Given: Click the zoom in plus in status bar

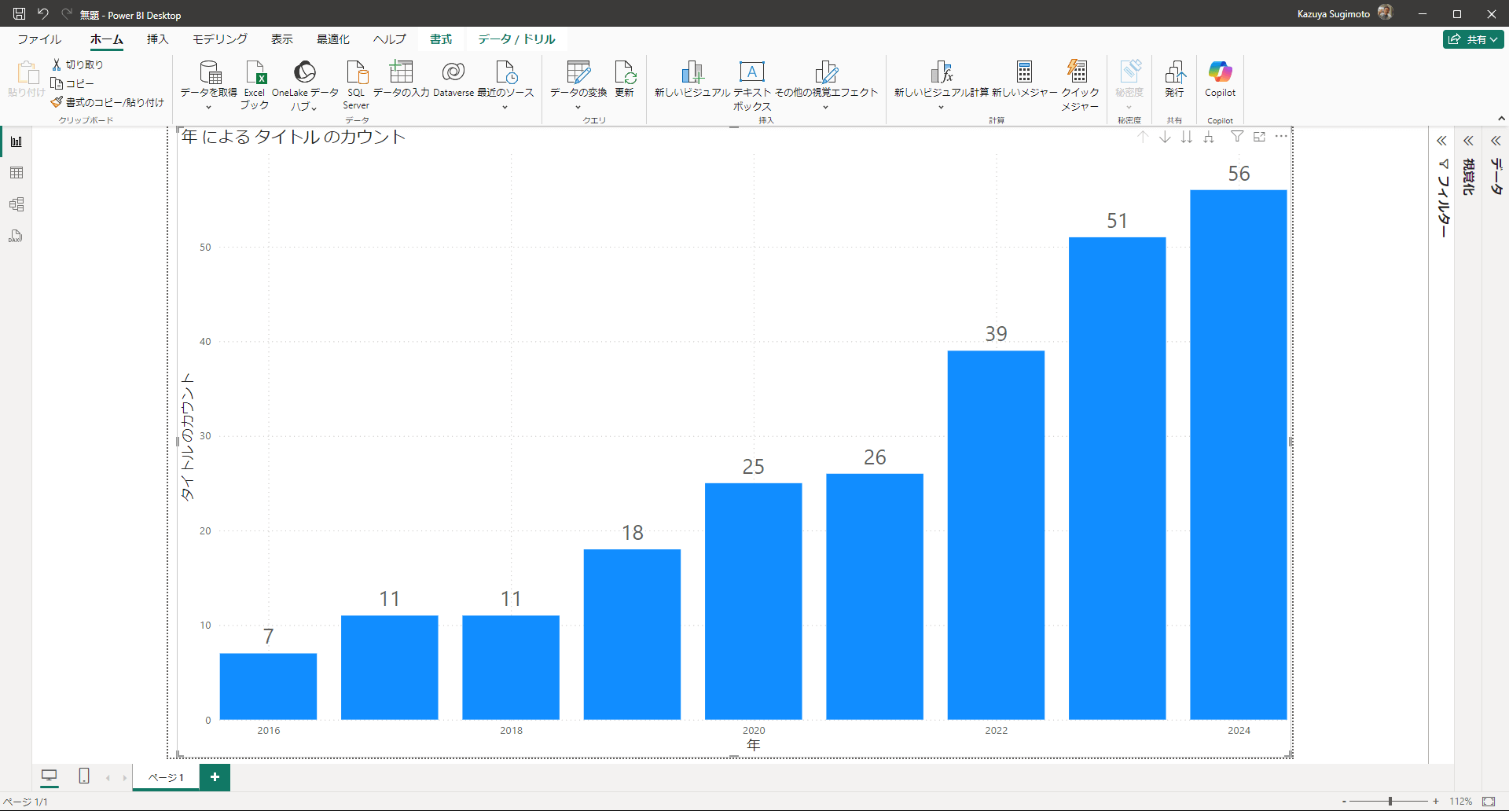Looking at the screenshot, I should click(x=1436, y=802).
